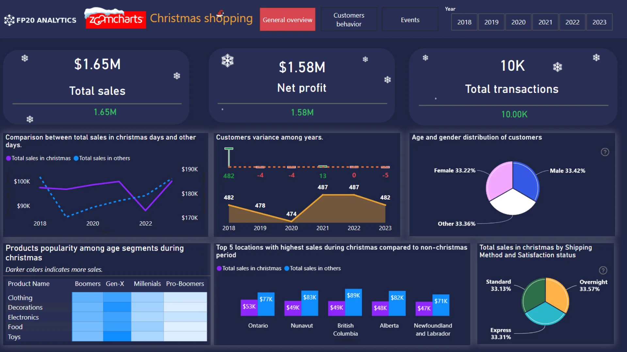
Task: Click the Ontario axis label
Action: click(x=258, y=326)
